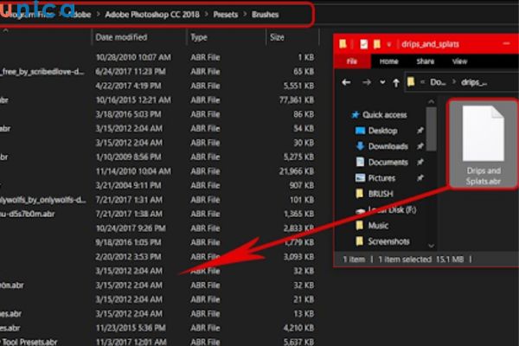Sort files by Date modified column

(121, 38)
